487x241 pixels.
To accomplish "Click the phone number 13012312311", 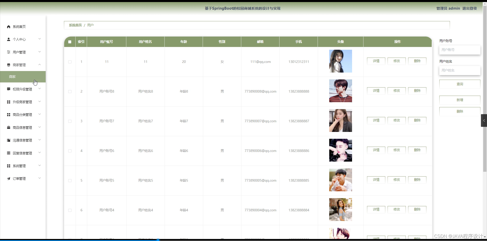I will click(299, 62).
